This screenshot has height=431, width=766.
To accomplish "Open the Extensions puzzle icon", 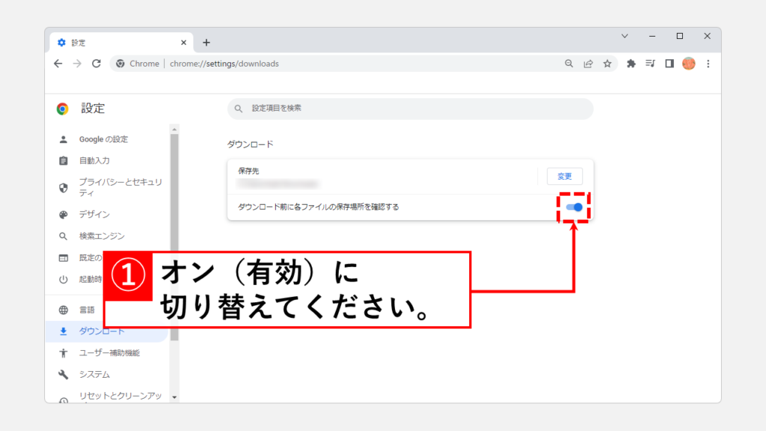I will (x=631, y=64).
